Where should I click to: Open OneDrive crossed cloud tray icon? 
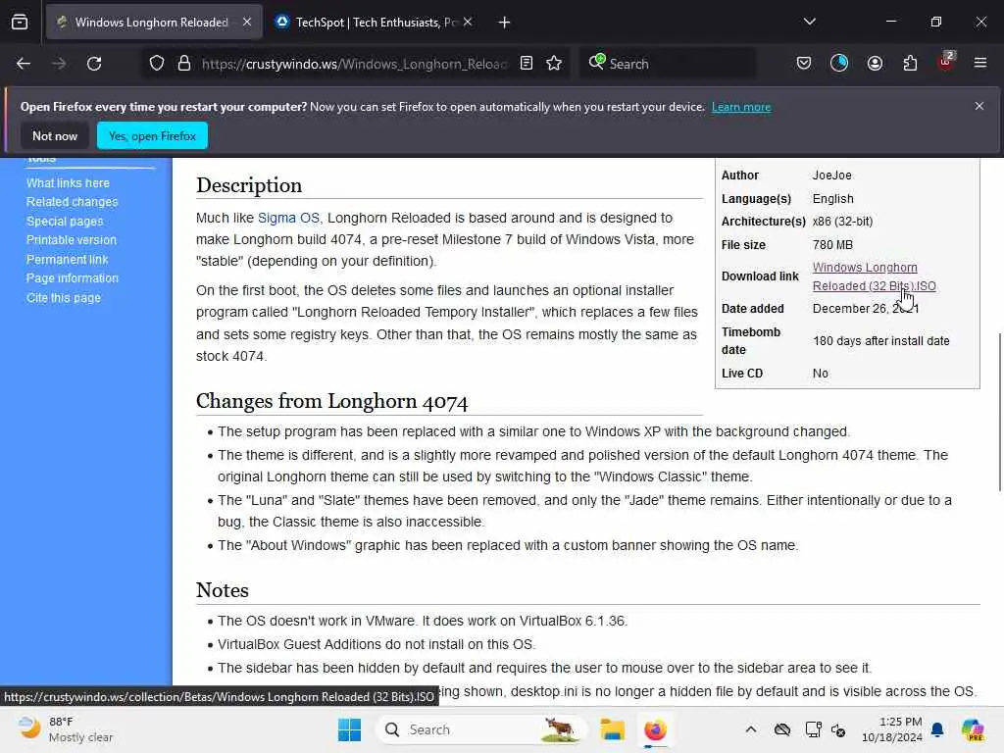point(781,729)
